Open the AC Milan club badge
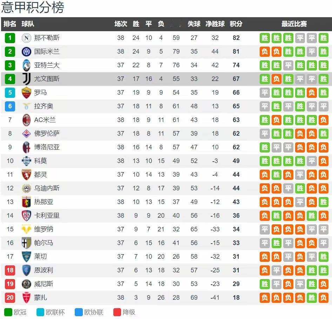Screen dimensions: 332x319 [x=26, y=120]
